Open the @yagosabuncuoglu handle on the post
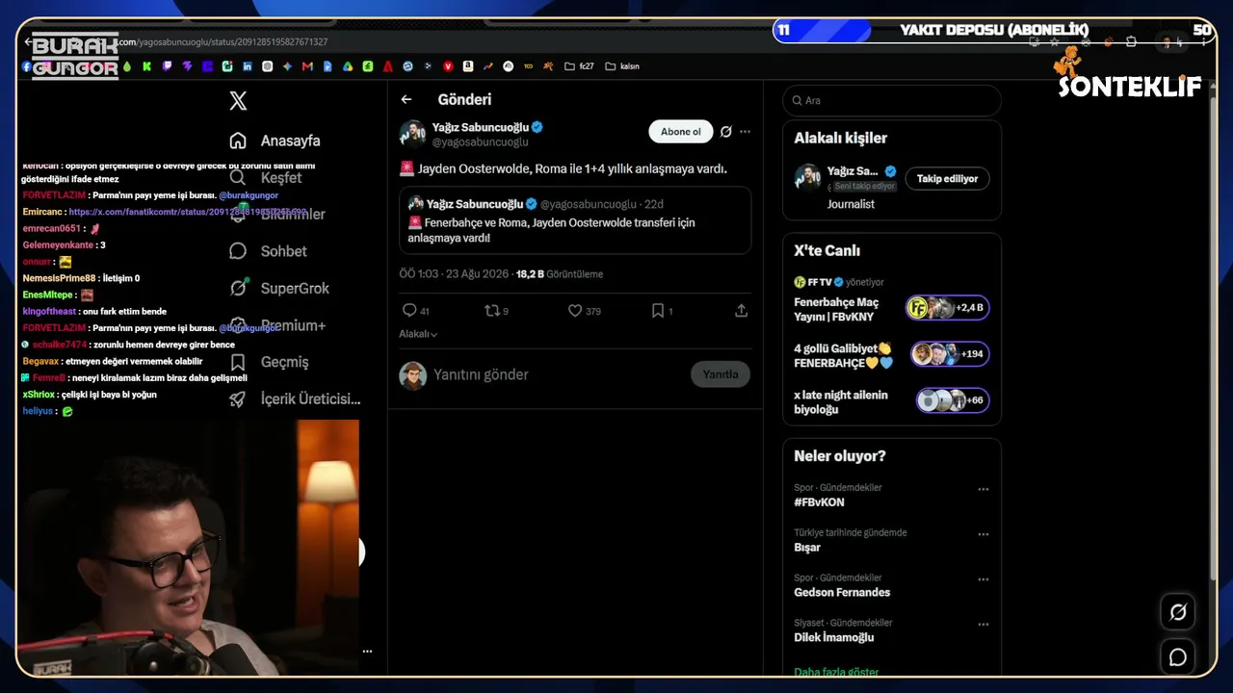The height and width of the screenshot is (693, 1233). coord(480,142)
